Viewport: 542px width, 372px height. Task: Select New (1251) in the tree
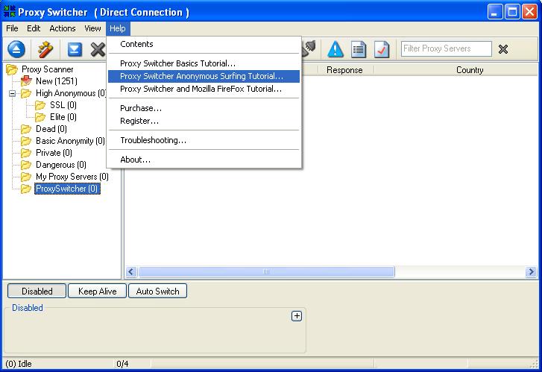pos(57,81)
